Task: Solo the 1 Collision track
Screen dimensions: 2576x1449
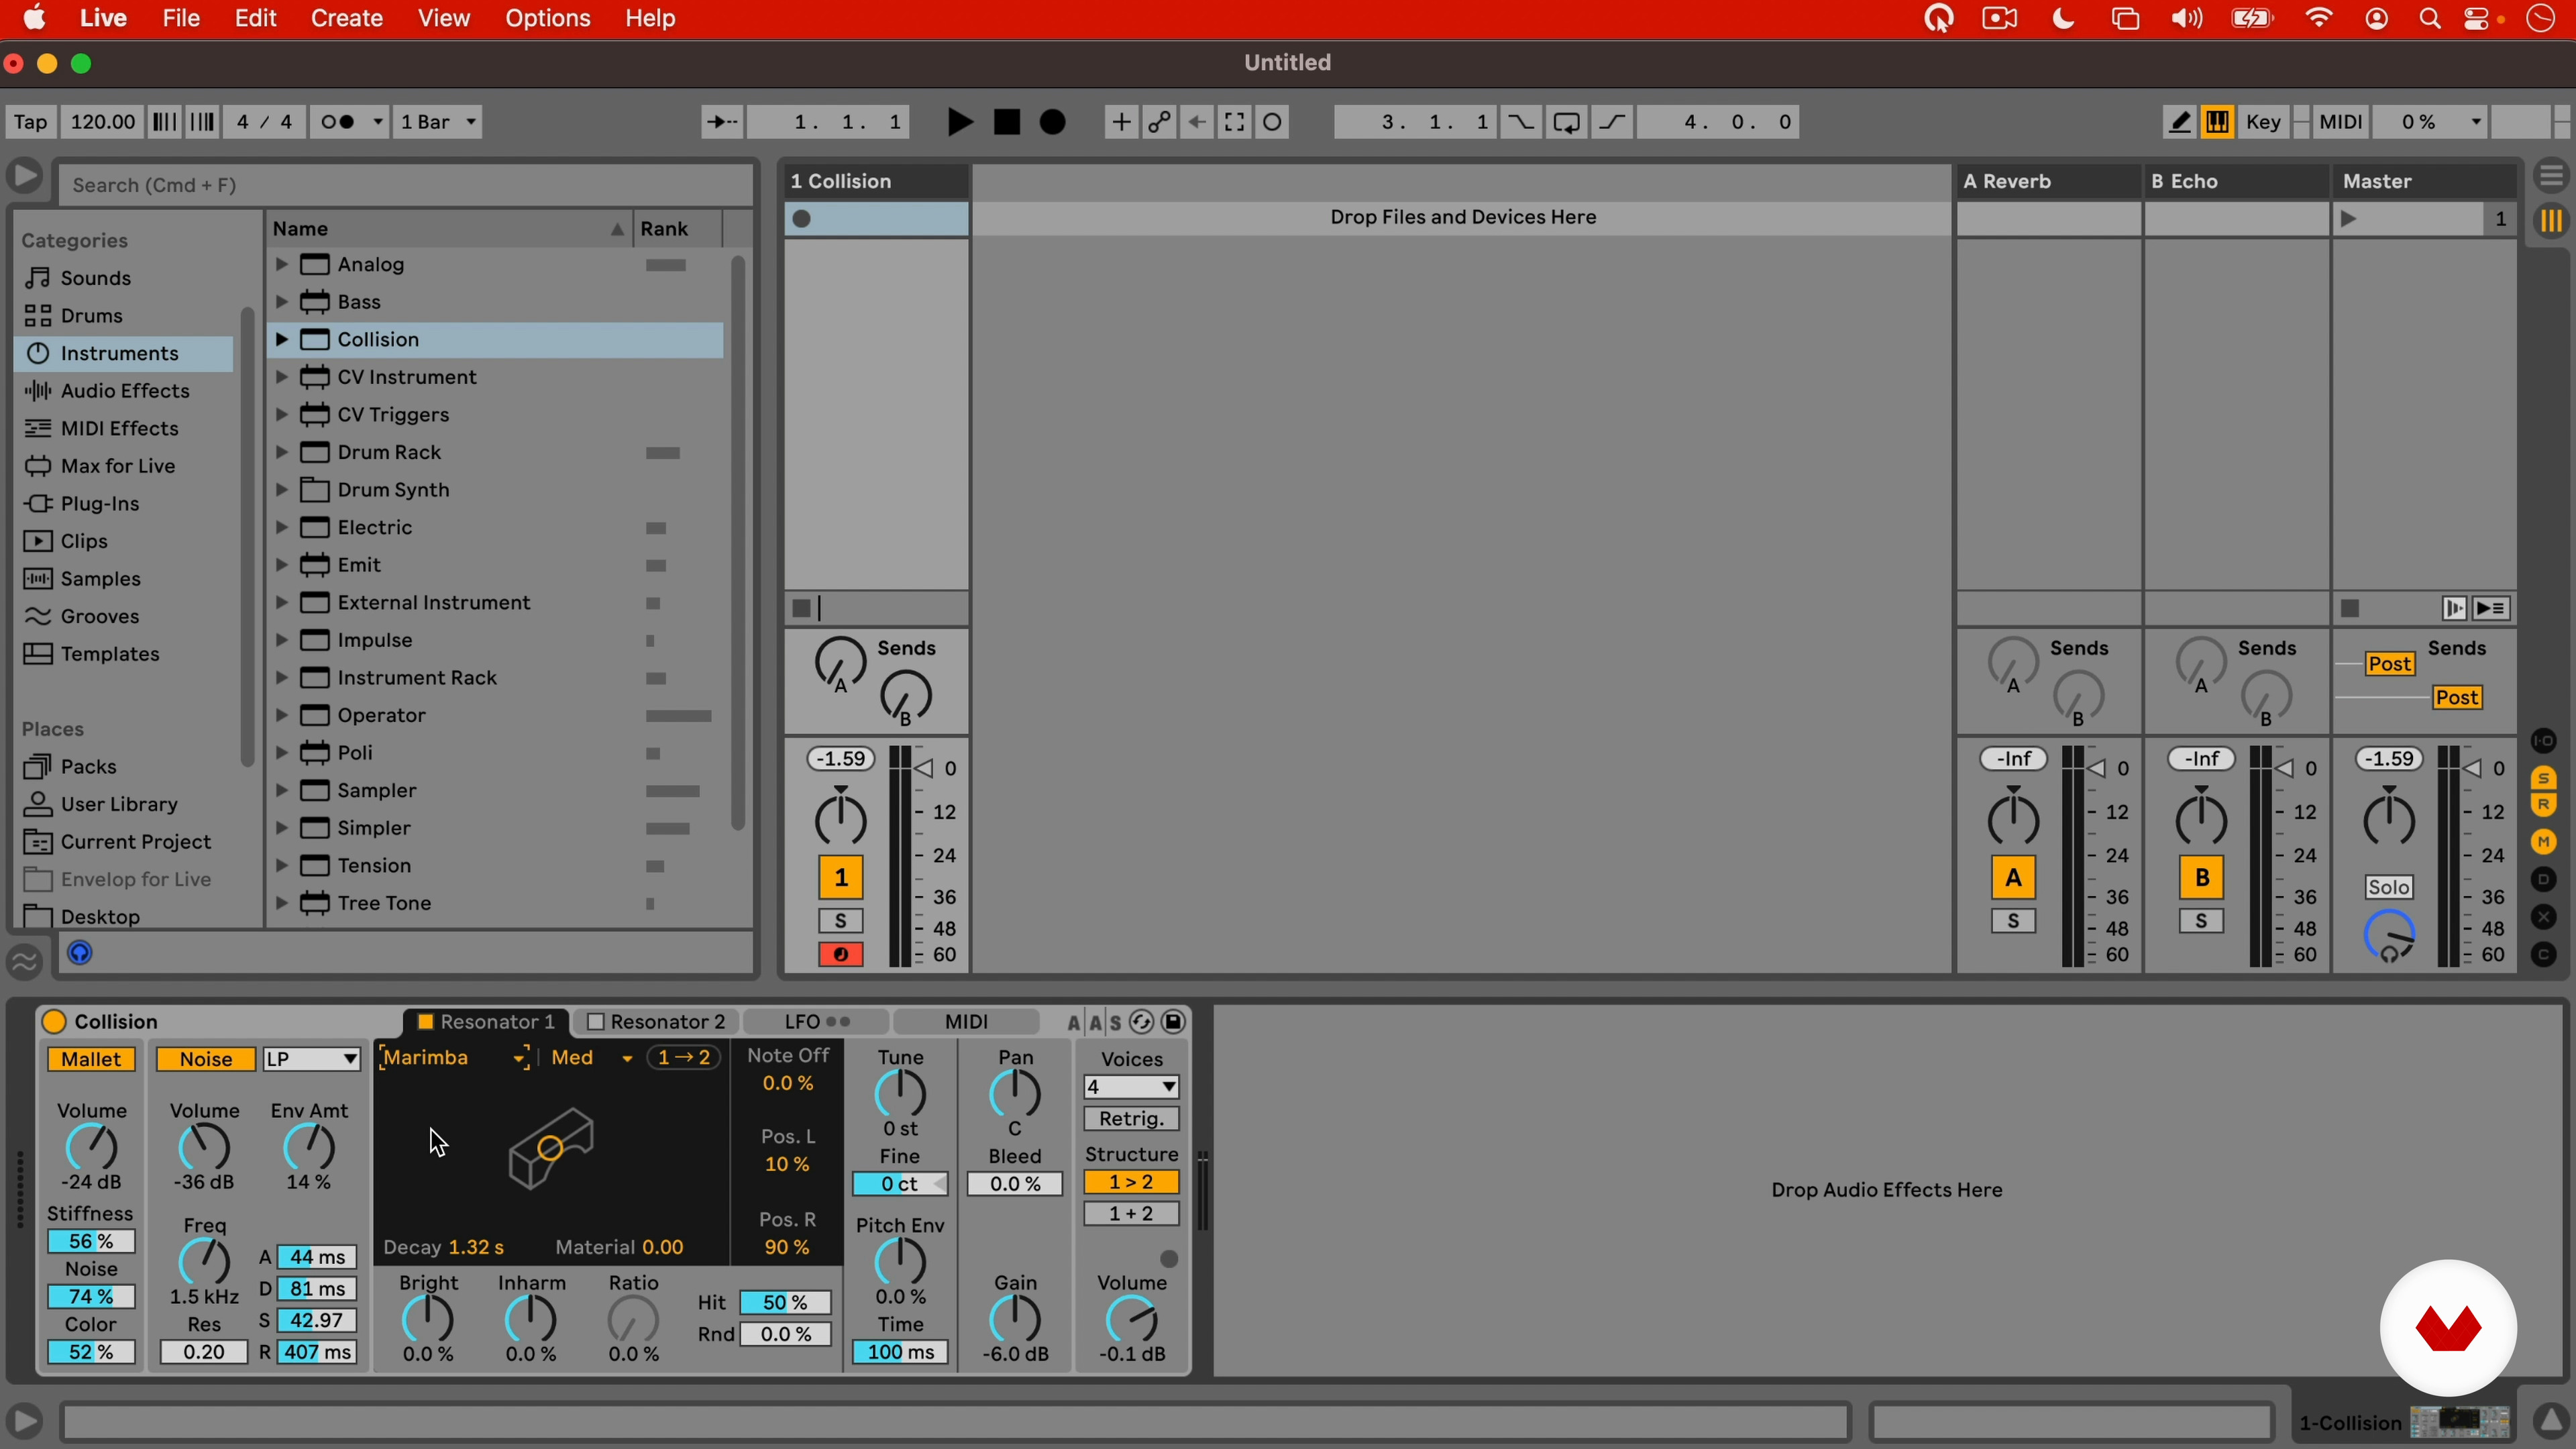Action: (841, 921)
